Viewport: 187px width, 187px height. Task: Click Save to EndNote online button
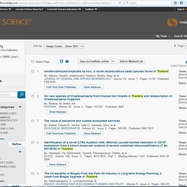tap(94, 61)
